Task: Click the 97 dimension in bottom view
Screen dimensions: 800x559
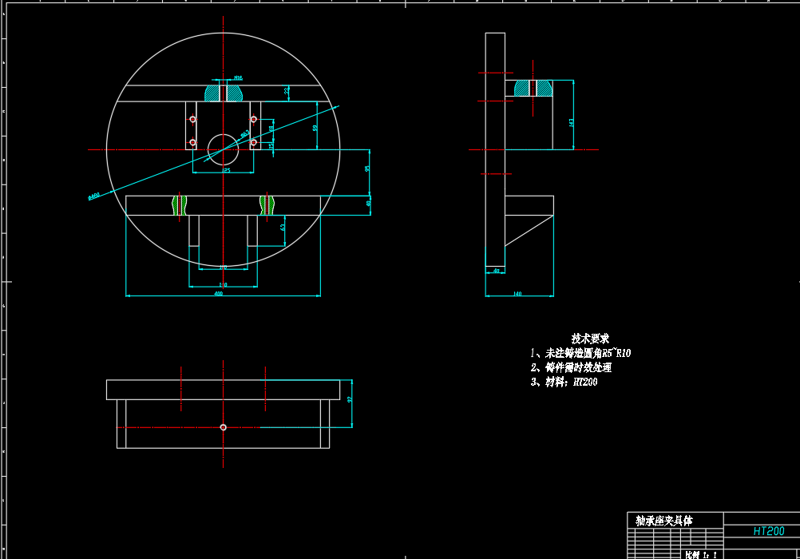Action: (350, 400)
